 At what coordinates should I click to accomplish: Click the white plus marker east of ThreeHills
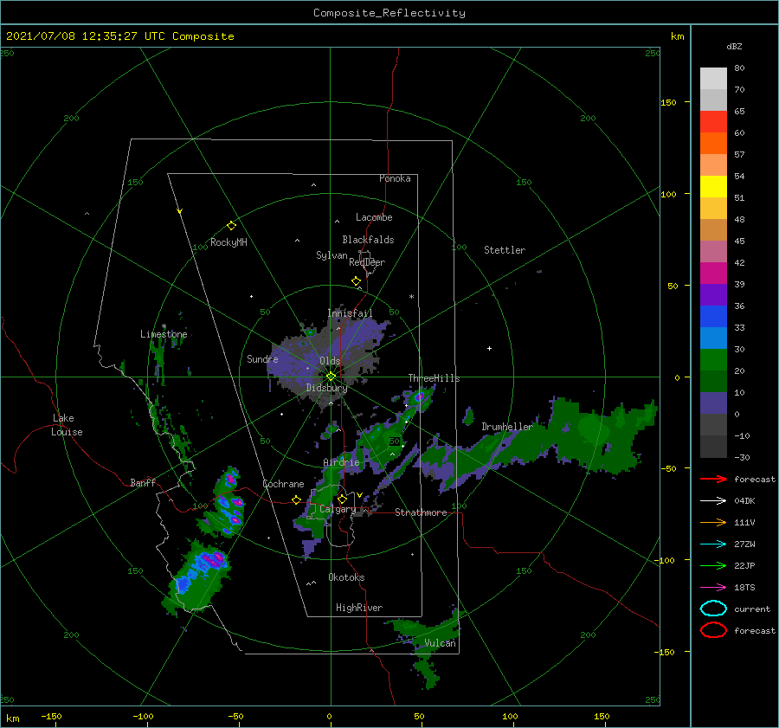489,348
